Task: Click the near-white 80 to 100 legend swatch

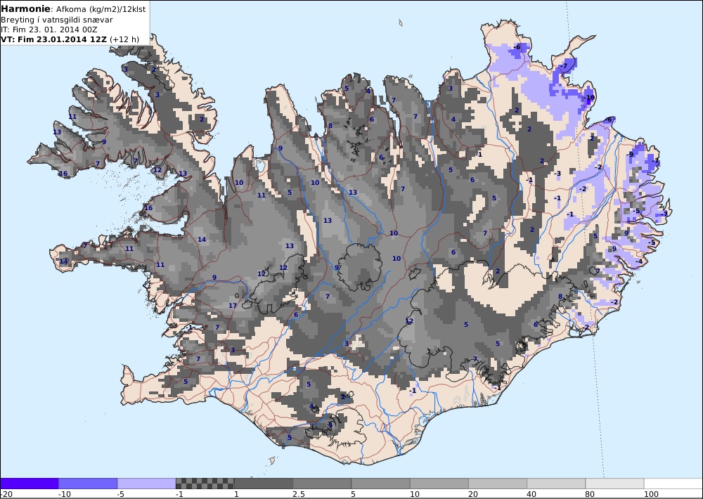Action: [x=614, y=484]
